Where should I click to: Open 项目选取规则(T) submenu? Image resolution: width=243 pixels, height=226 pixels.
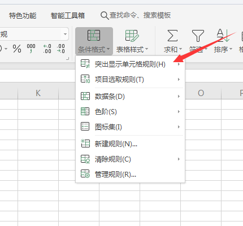tap(130, 80)
